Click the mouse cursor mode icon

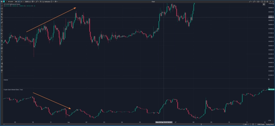51,2
